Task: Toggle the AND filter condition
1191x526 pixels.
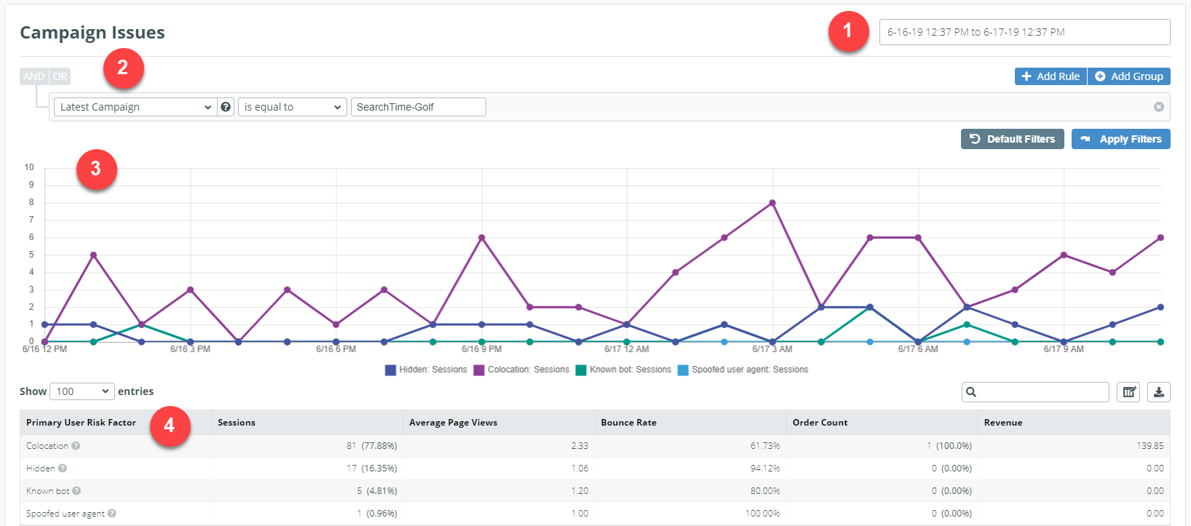Action: [x=33, y=76]
